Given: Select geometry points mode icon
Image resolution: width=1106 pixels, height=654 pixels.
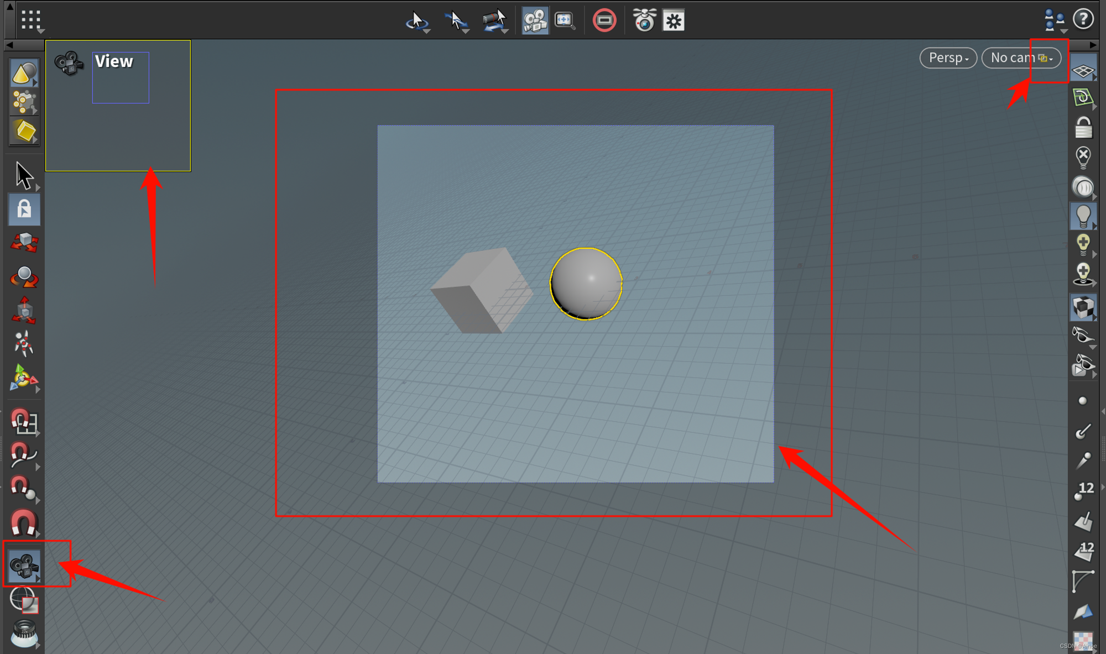Looking at the screenshot, I should click(x=24, y=102).
